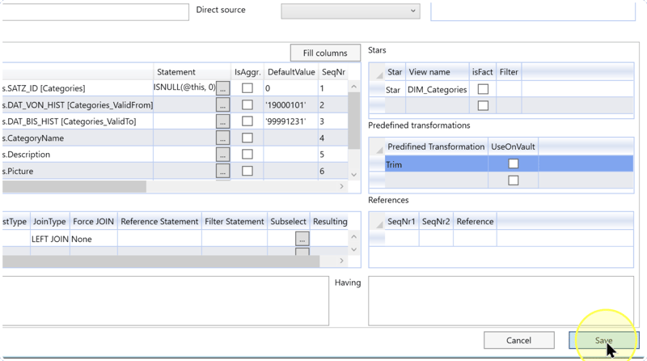Image resolution: width=647 pixels, height=361 pixels.
Task: Select all rows in the Stars grid
Action: (377, 72)
